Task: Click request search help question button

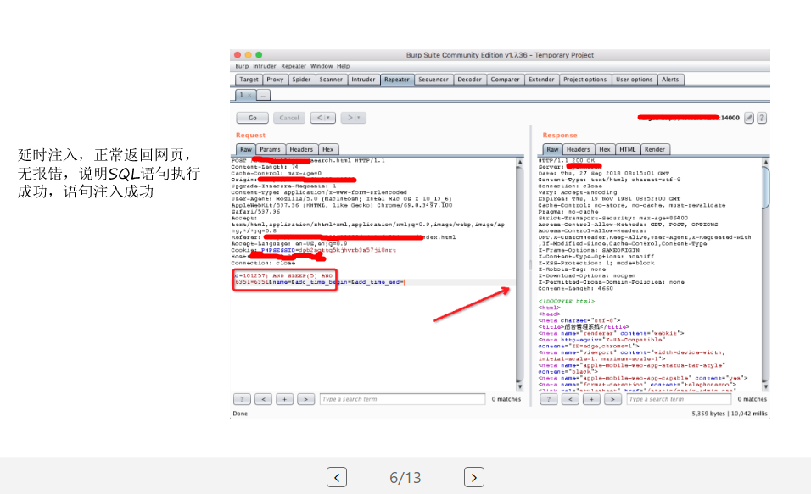Action: click(x=242, y=399)
